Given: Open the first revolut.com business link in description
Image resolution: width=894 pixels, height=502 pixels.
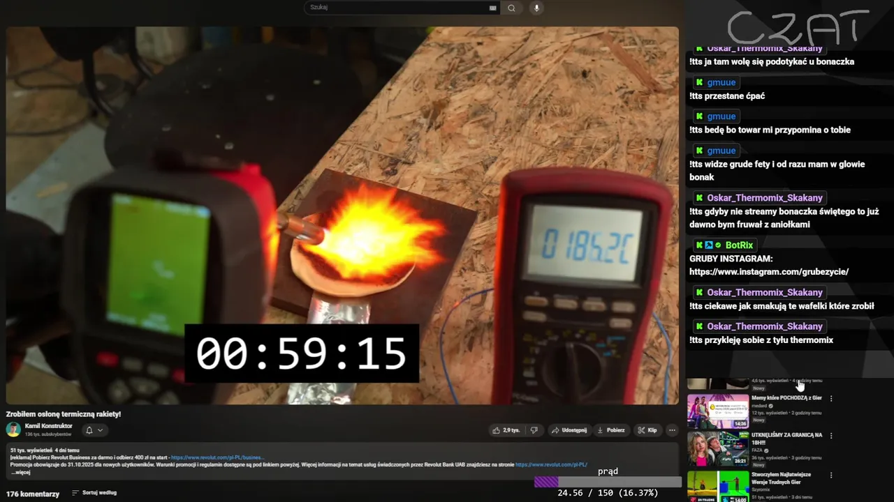Looking at the screenshot, I should [217, 457].
